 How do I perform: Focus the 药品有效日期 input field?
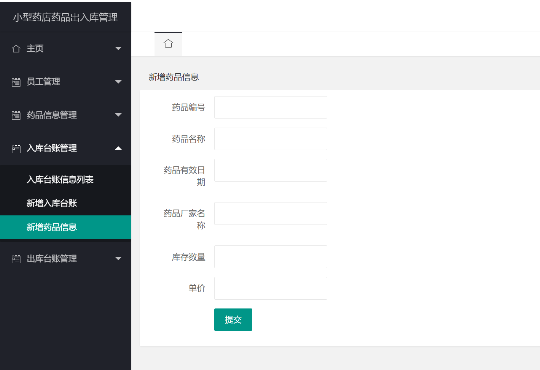pyautogui.click(x=271, y=170)
